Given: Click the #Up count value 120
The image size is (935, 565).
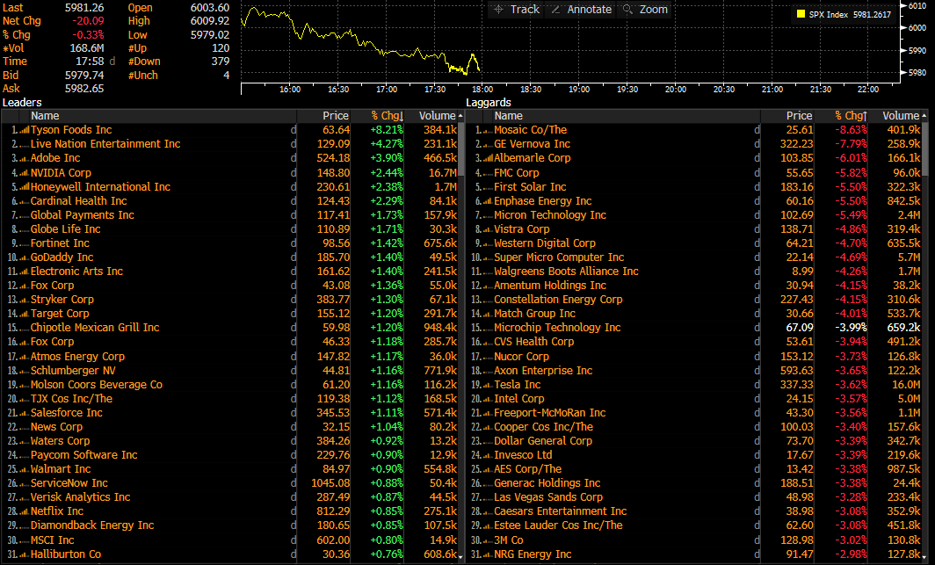Looking at the screenshot, I should click(x=220, y=48).
